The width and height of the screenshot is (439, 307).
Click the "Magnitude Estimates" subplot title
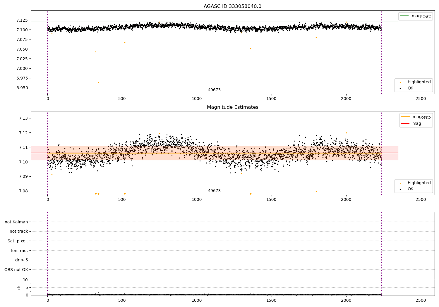coord(232,107)
